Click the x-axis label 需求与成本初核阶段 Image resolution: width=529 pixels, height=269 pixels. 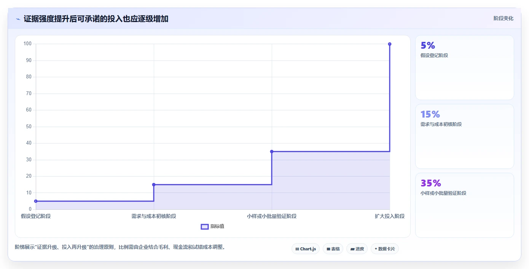(154, 216)
